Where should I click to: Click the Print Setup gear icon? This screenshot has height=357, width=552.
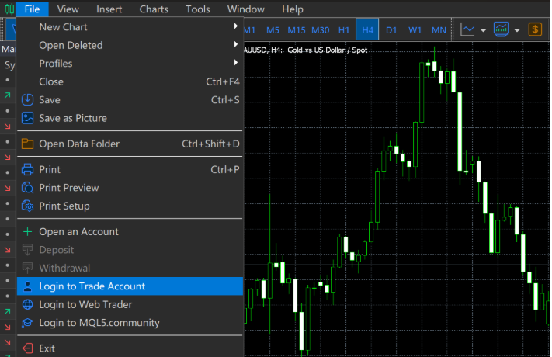[27, 206]
